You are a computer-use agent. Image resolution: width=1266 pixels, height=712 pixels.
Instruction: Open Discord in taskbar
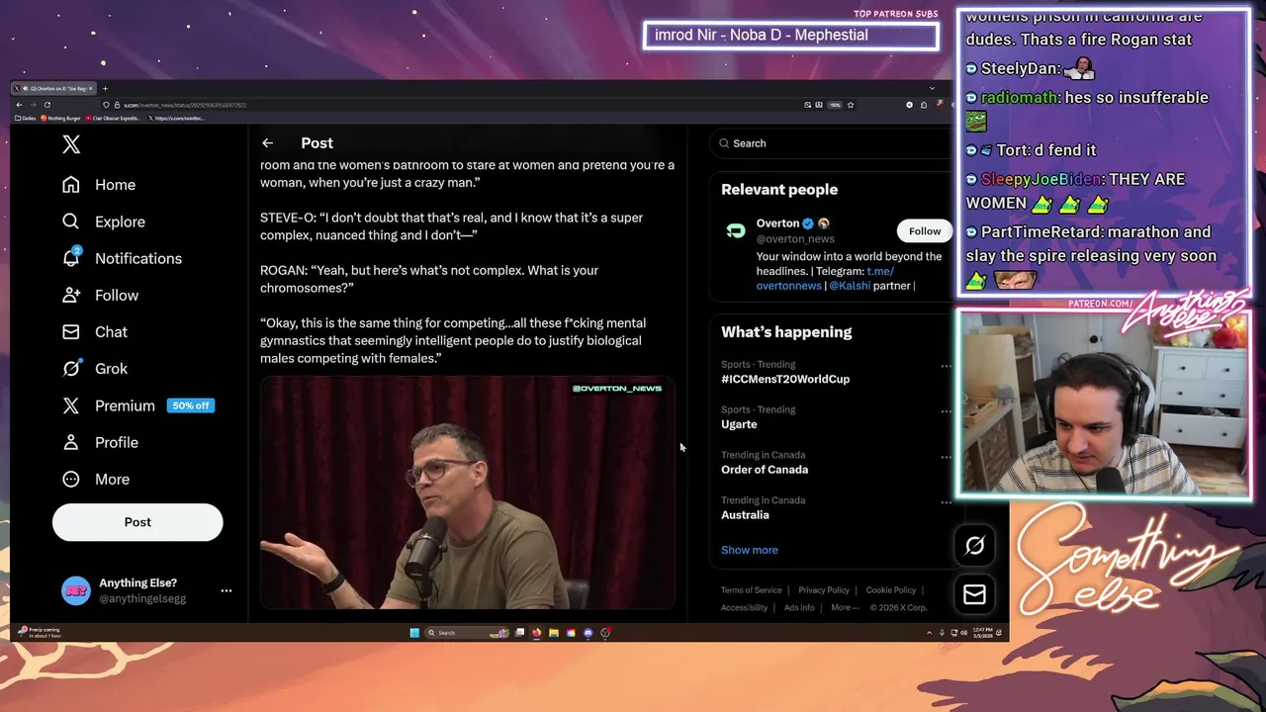point(588,633)
